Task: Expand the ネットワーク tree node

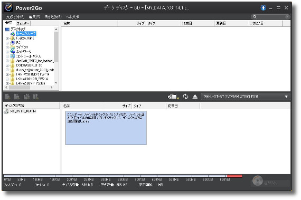Action: point(7,52)
